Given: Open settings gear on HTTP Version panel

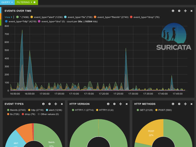Looking at the screenshot, I should point(114,104).
